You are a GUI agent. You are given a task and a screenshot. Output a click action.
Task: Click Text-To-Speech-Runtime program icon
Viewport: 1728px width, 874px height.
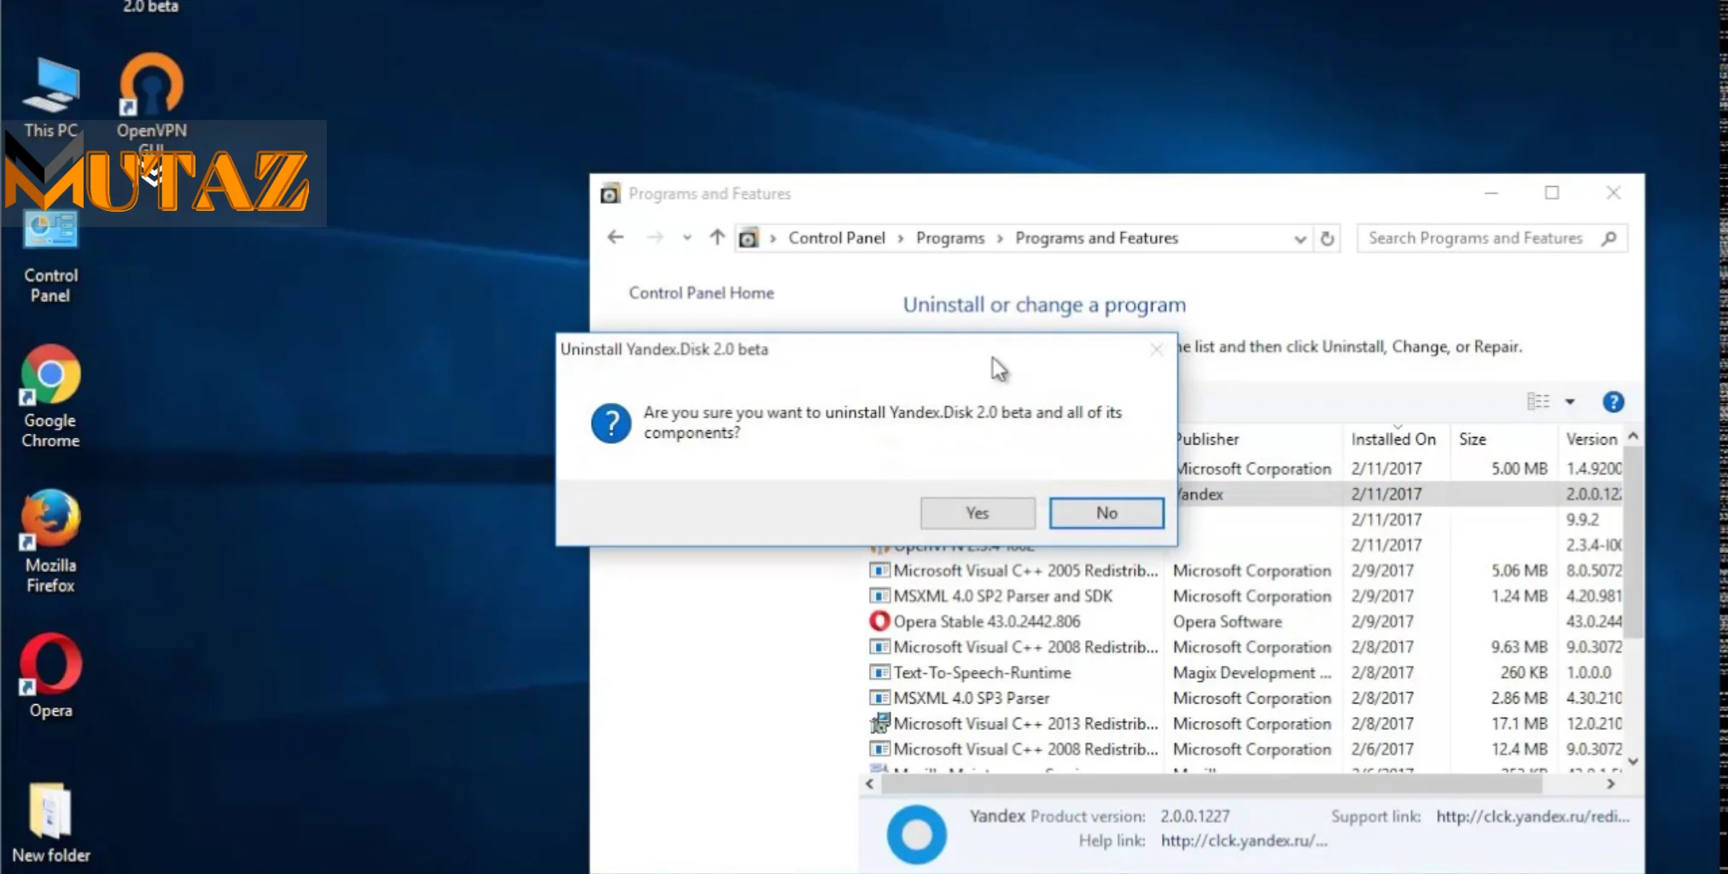879,673
